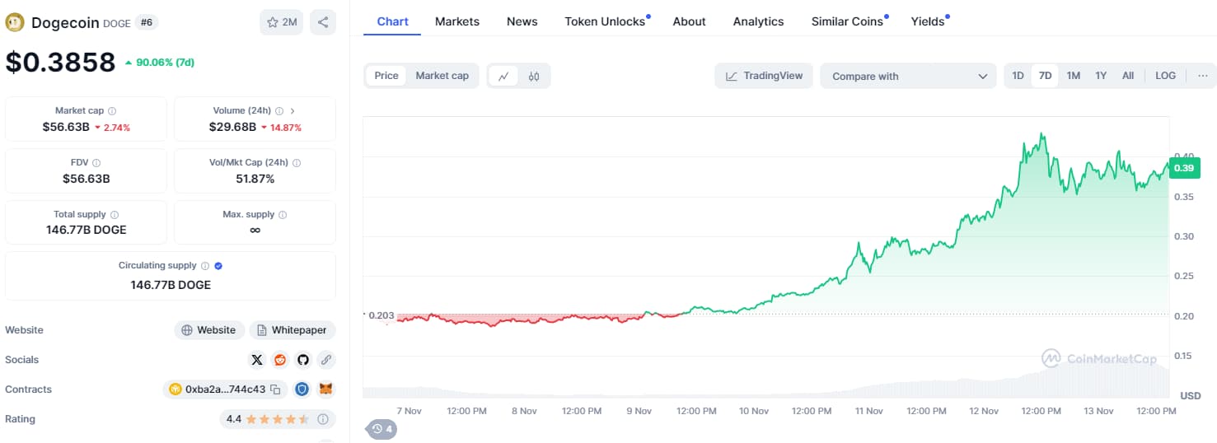Screen dimensions: 1217x443
Task: Click the verified circulating supply badge
Action: click(x=218, y=266)
